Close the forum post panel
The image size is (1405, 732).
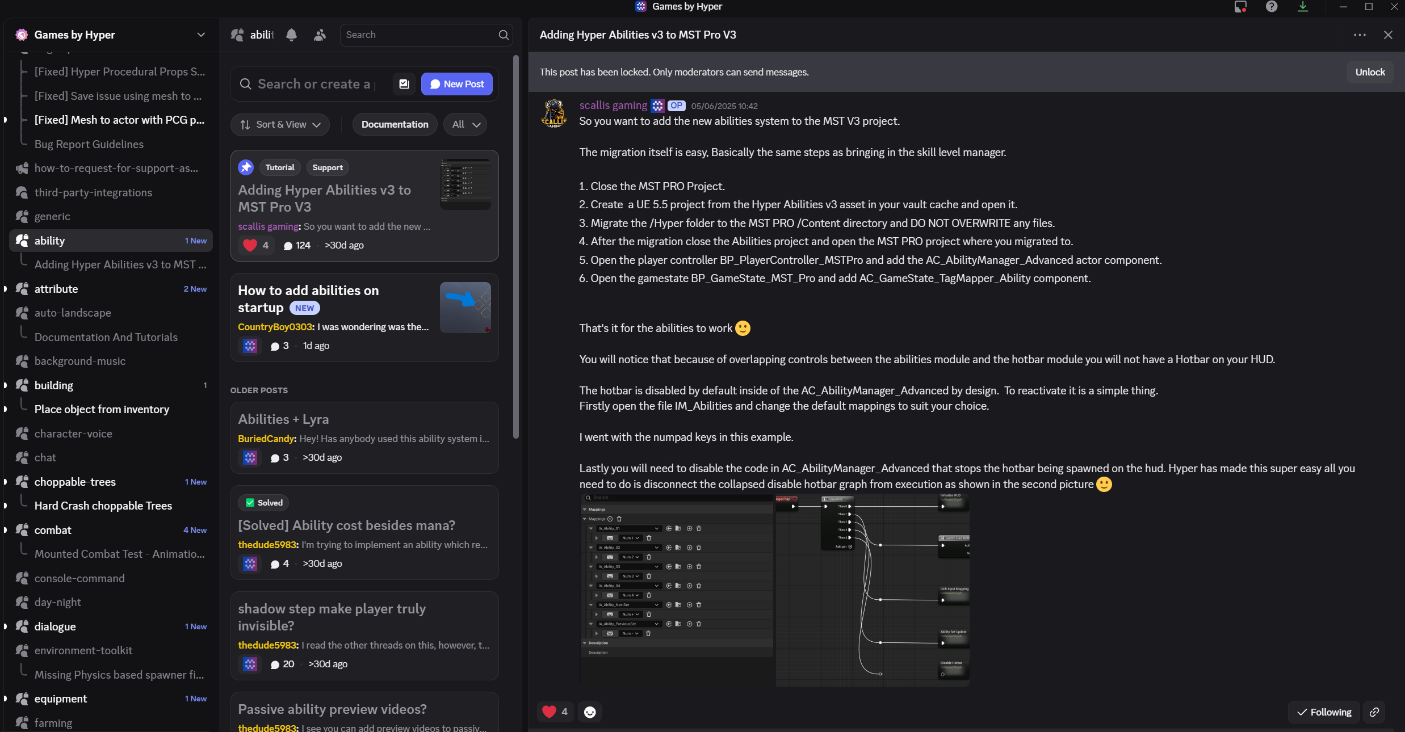tap(1388, 35)
